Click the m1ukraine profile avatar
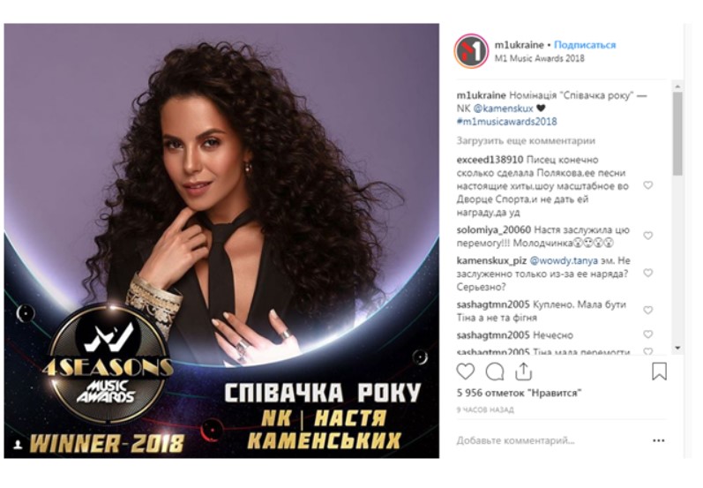703x488 pixels. click(x=471, y=51)
